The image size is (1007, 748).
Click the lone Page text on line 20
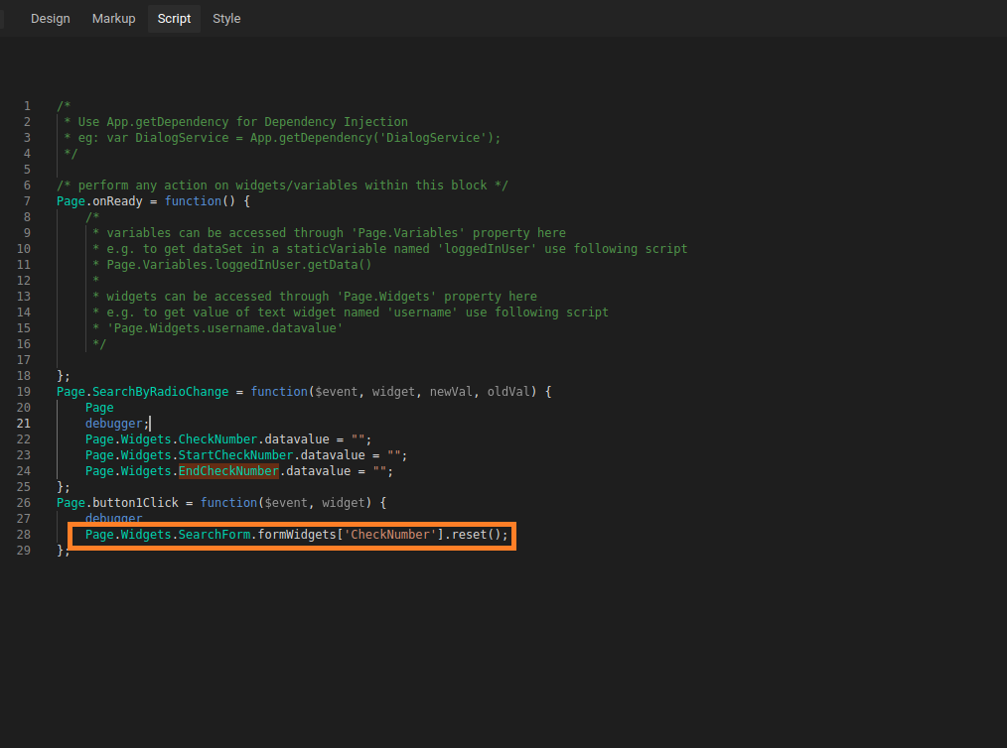tap(99, 408)
